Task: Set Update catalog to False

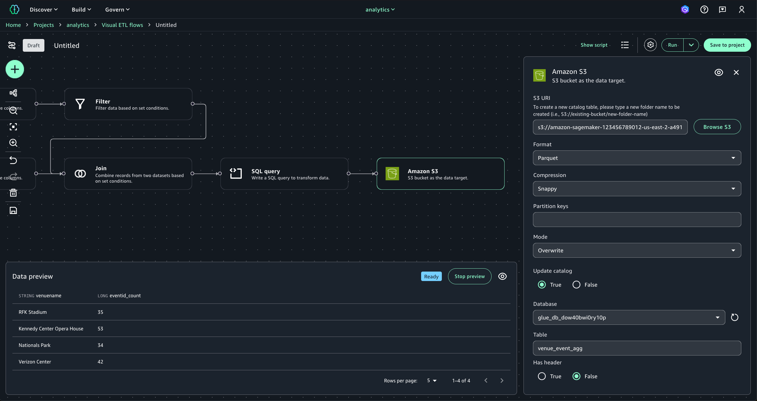Action: (x=576, y=285)
